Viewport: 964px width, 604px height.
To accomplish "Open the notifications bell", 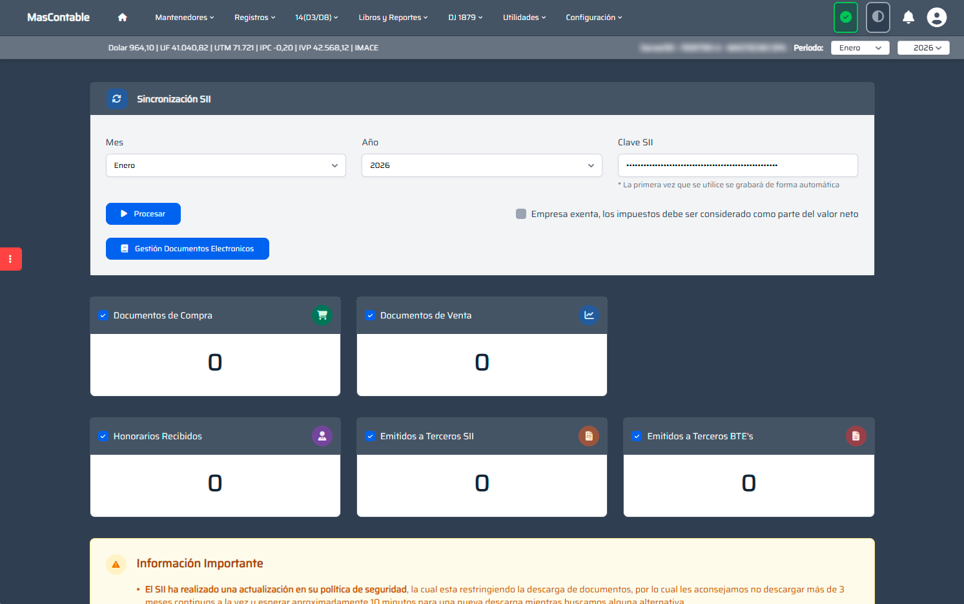I will pos(908,17).
